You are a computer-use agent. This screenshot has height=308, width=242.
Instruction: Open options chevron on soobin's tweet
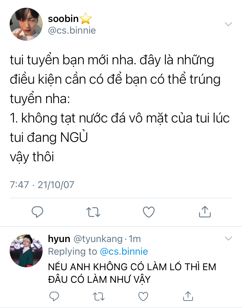(x=228, y=24)
